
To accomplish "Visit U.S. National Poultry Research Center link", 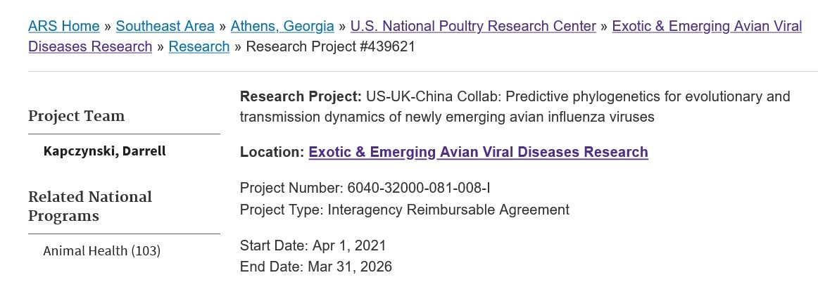I will pos(473,26).
